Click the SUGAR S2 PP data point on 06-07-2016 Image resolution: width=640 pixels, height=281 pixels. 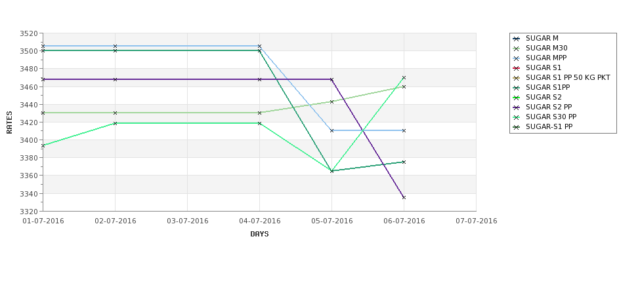point(404,198)
